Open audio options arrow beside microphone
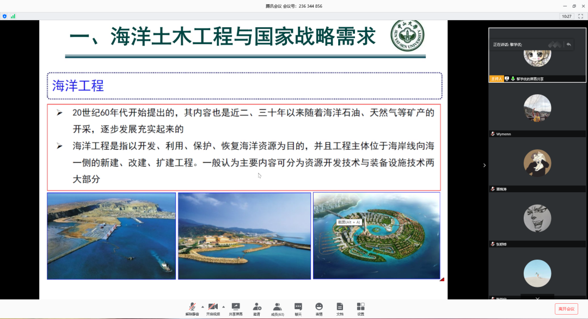Image resolution: width=588 pixels, height=319 pixels. tap(203, 306)
